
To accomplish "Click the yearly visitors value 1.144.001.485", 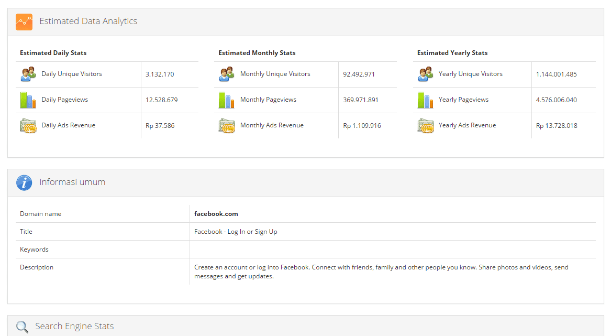I will pos(556,74).
